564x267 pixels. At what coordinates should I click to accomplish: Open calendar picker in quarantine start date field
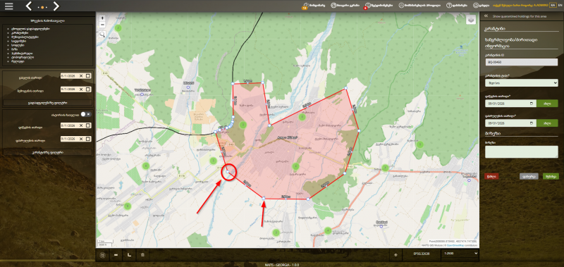point(532,104)
